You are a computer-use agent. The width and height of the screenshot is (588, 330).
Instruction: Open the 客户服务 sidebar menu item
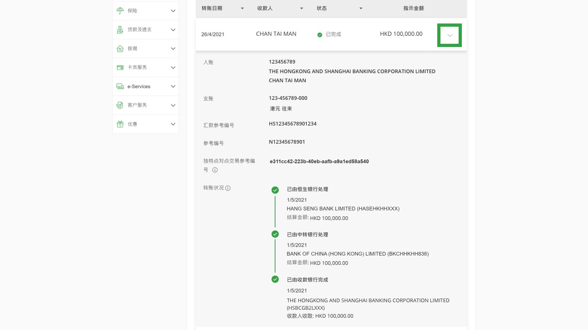pos(145,105)
